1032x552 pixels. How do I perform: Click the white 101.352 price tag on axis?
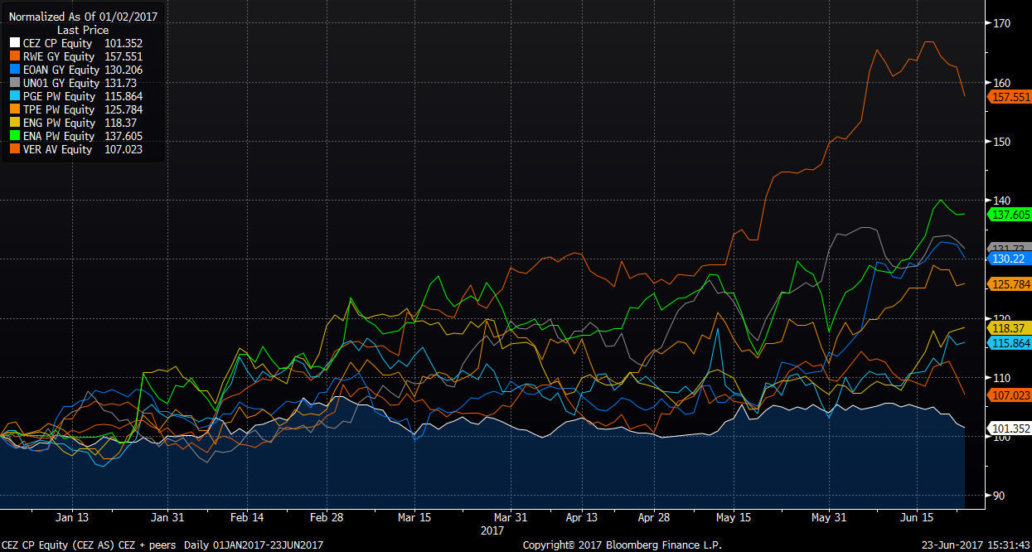coord(1008,429)
